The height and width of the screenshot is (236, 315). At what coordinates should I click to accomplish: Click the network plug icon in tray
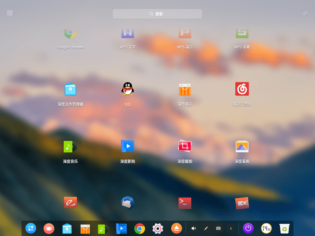(x=206, y=228)
